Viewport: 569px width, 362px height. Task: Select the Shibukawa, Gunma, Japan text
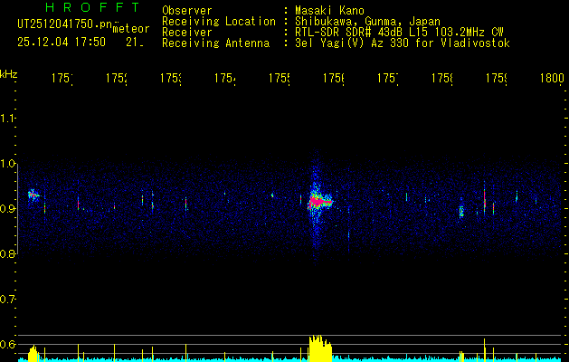[x=367, y=22]
